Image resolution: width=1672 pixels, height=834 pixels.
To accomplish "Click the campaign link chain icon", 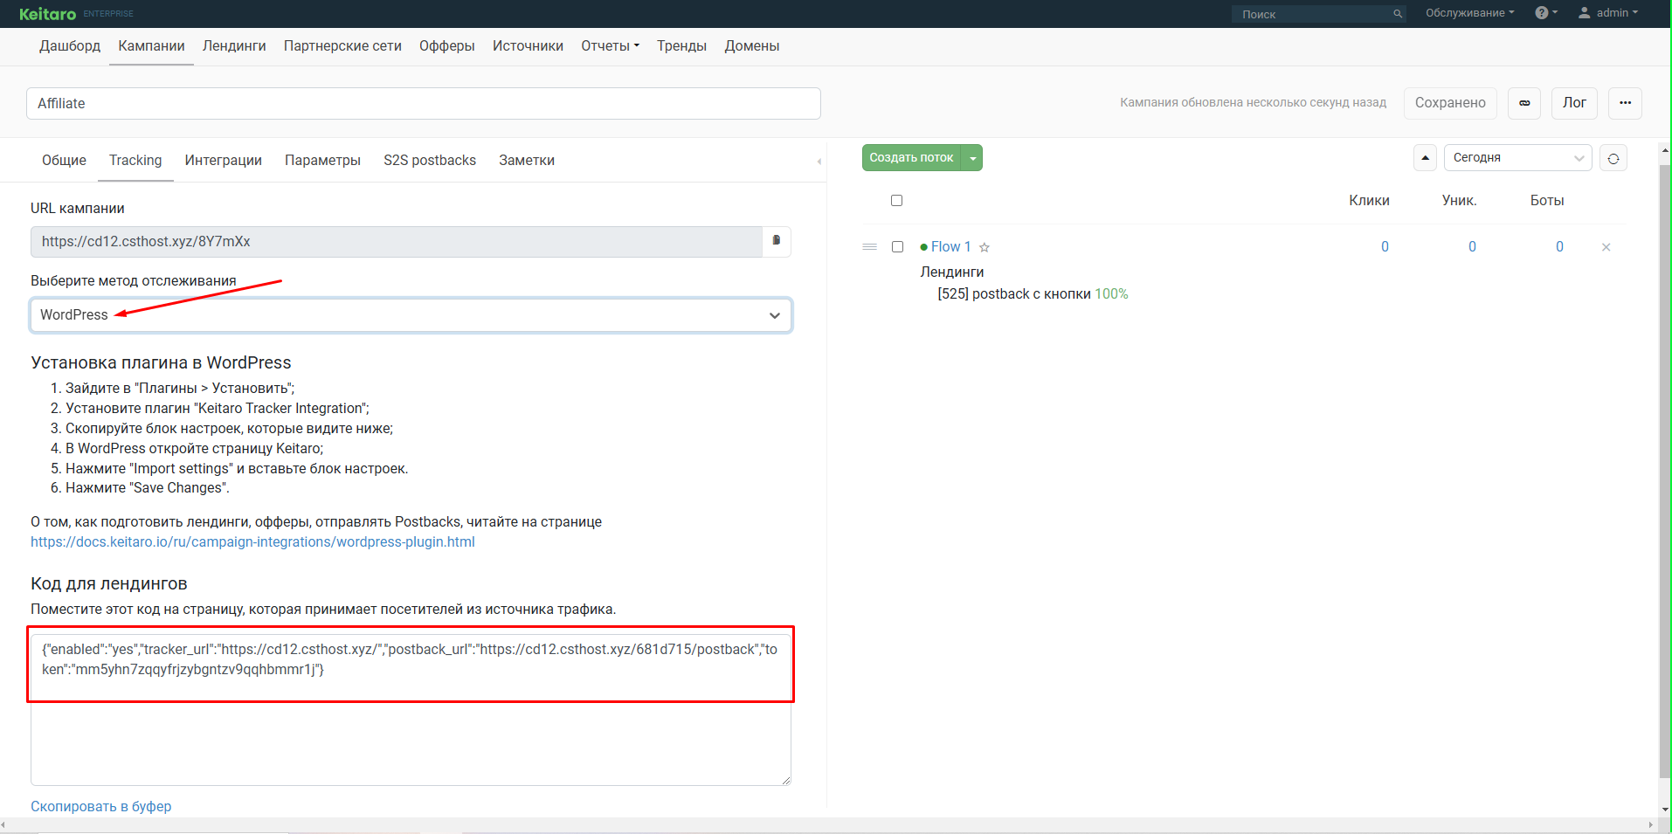I will coord(1524,103).
